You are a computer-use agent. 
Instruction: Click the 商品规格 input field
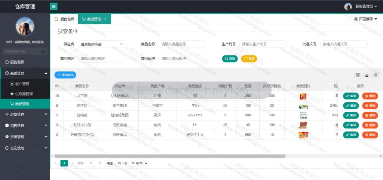(x=182, y=59)
